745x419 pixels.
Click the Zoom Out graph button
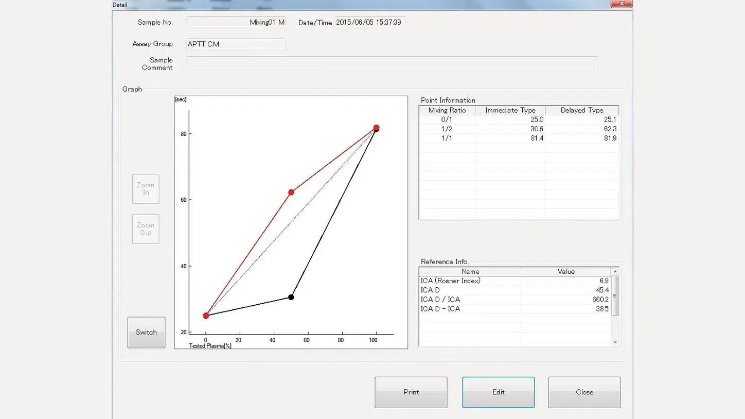tap(146, 229)
